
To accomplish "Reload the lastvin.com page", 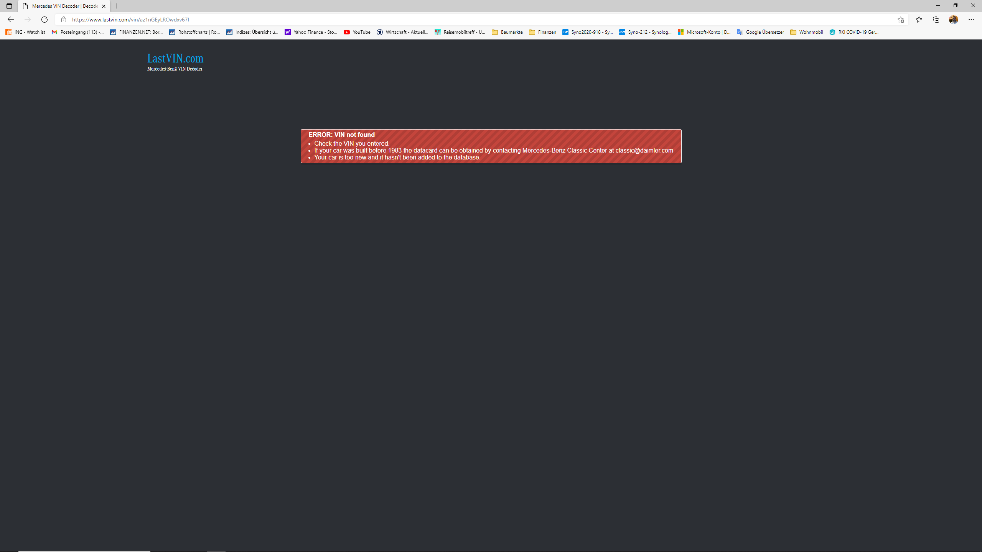I will point(44,20).
